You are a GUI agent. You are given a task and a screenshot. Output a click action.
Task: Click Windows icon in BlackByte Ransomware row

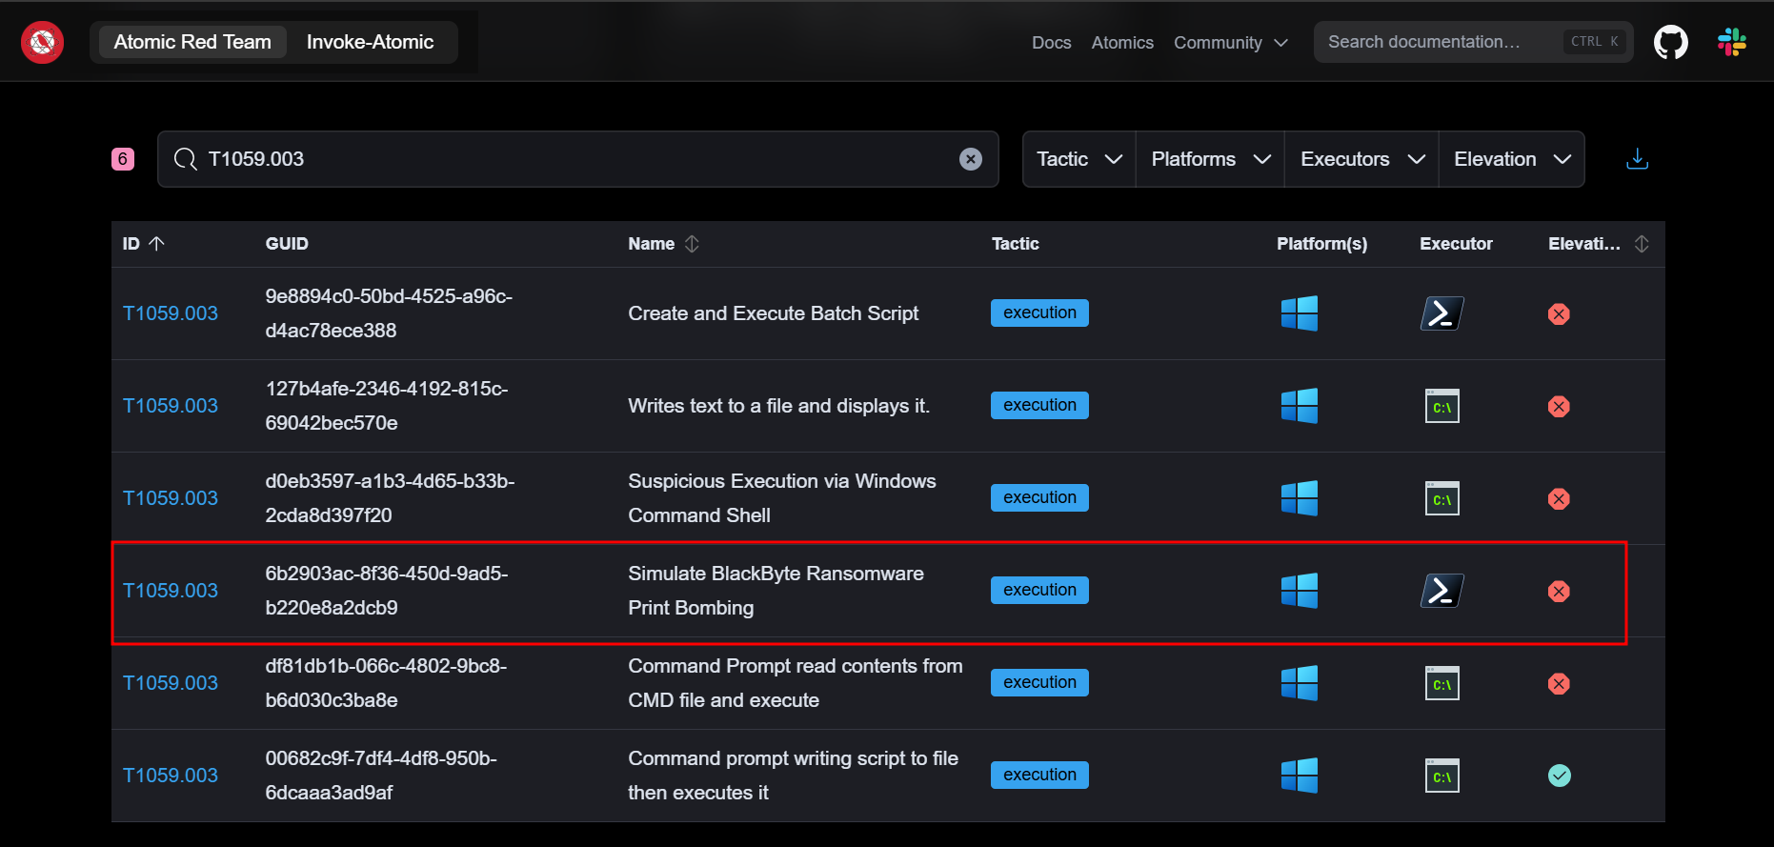point(1300,591)
